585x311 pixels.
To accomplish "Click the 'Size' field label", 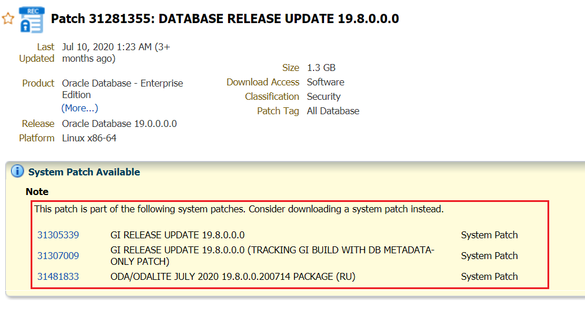I will point(290,68).
